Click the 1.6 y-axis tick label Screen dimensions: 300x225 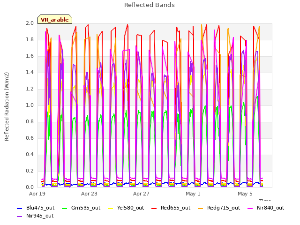(x=30, y=56)
